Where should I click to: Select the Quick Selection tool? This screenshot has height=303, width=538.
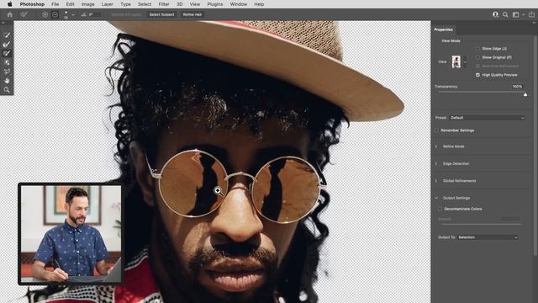click(7, 35)
